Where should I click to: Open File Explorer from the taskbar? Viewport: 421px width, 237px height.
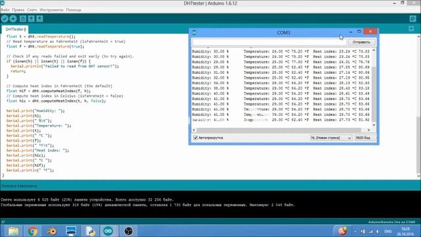13,231
